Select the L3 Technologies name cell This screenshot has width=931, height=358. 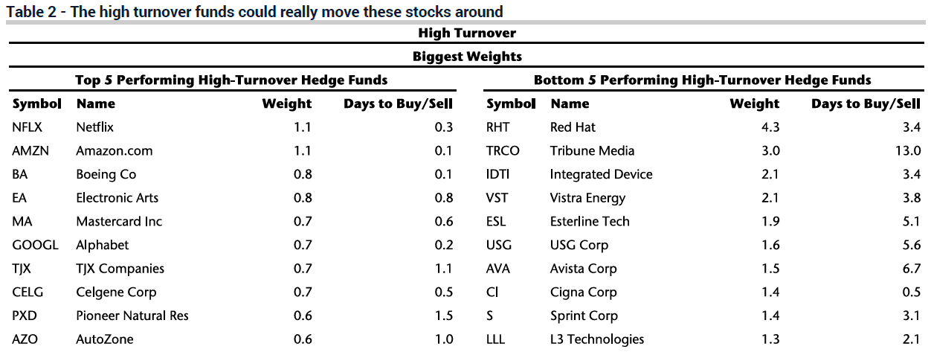tap(597, 339)
